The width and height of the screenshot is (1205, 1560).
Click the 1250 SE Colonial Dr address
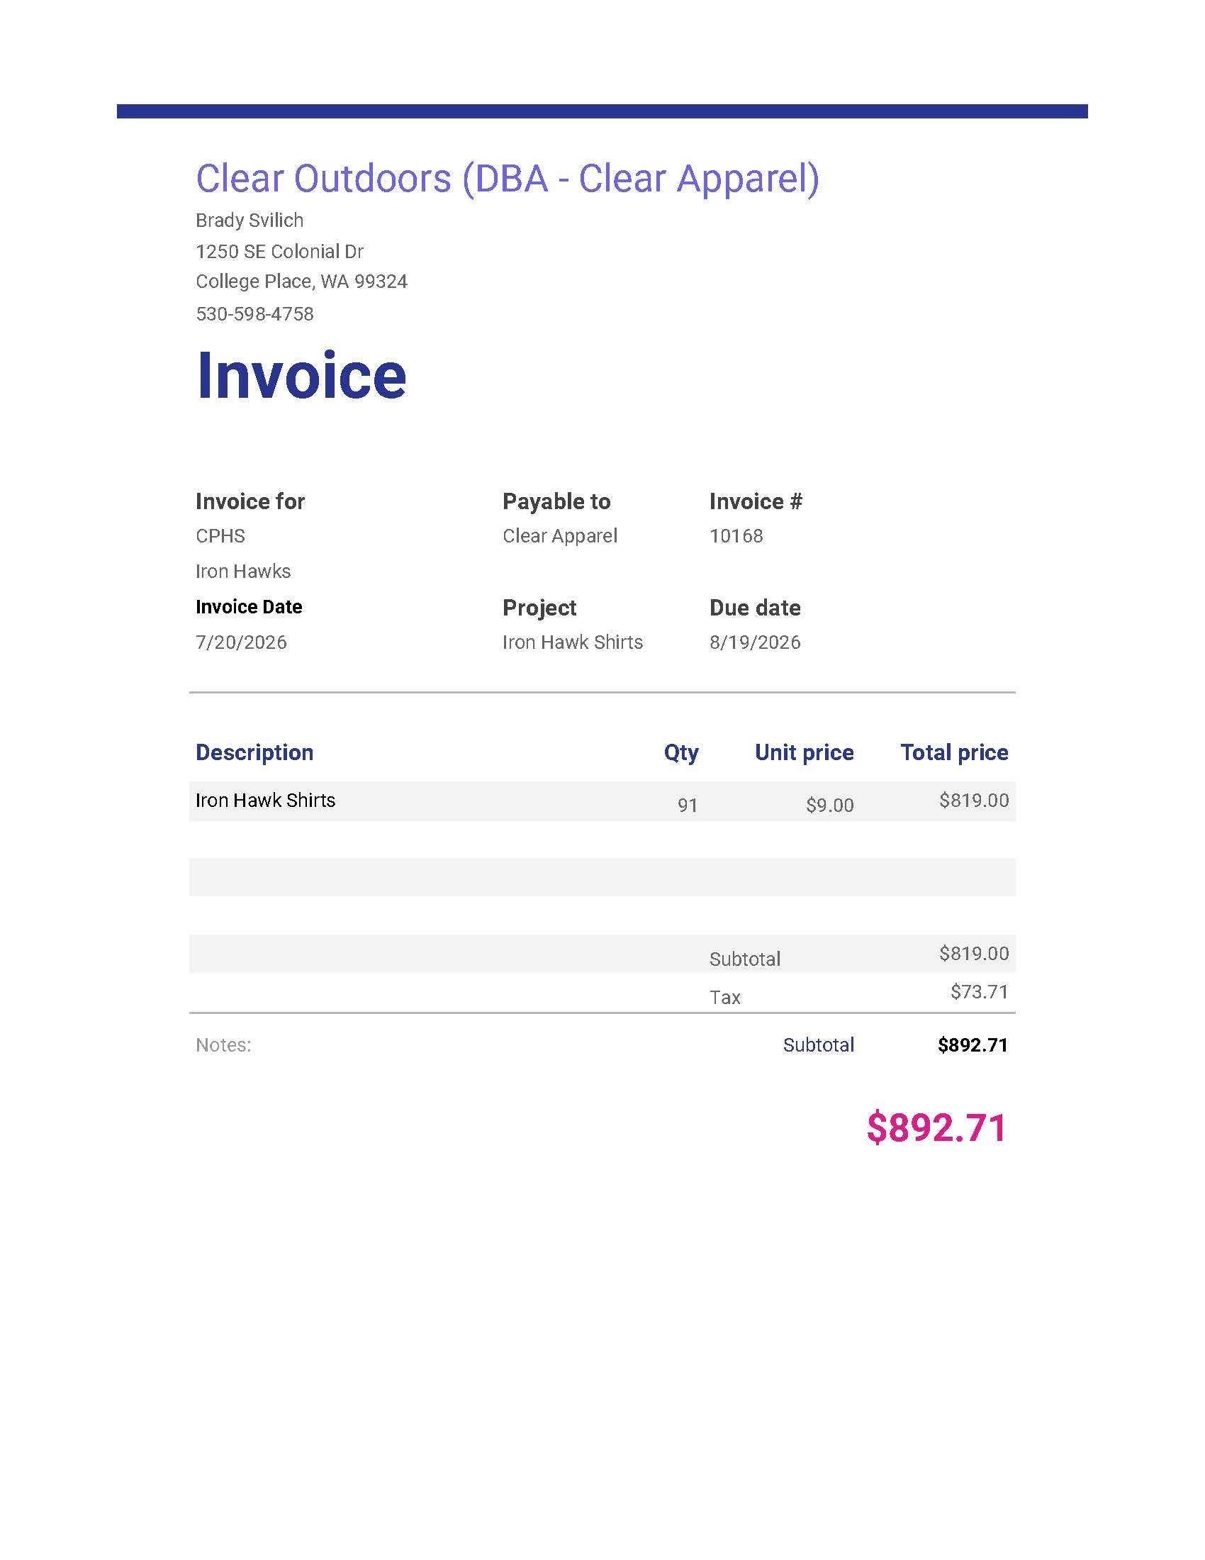pos(280,252)
